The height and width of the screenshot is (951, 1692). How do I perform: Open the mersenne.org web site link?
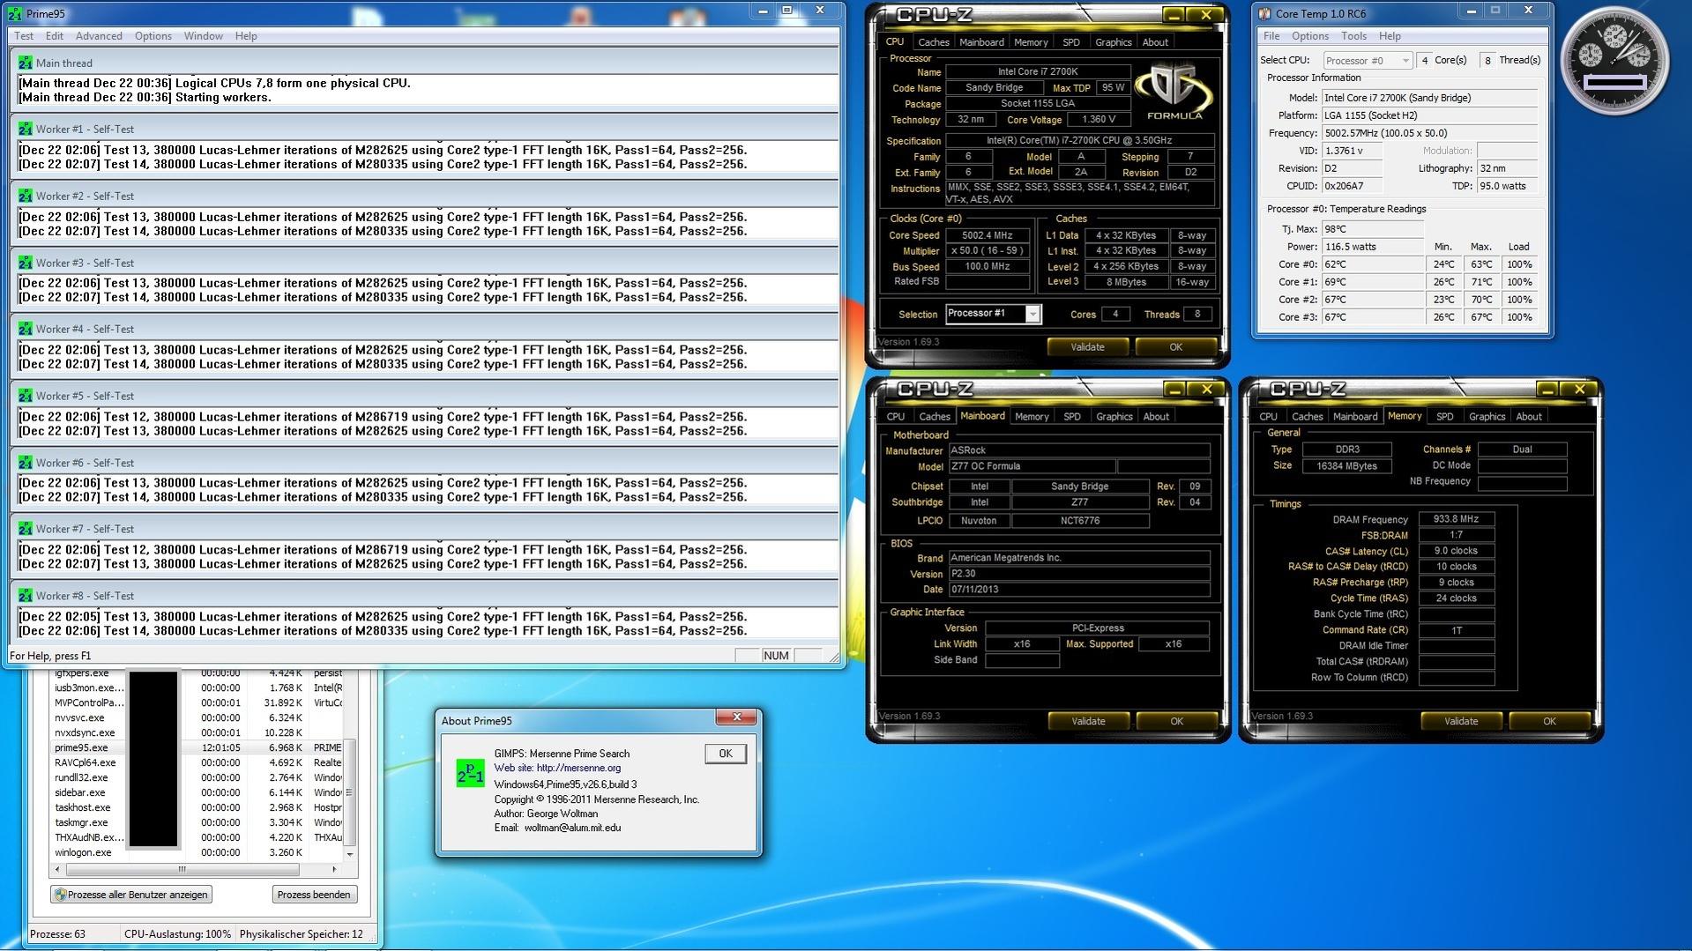578,768
